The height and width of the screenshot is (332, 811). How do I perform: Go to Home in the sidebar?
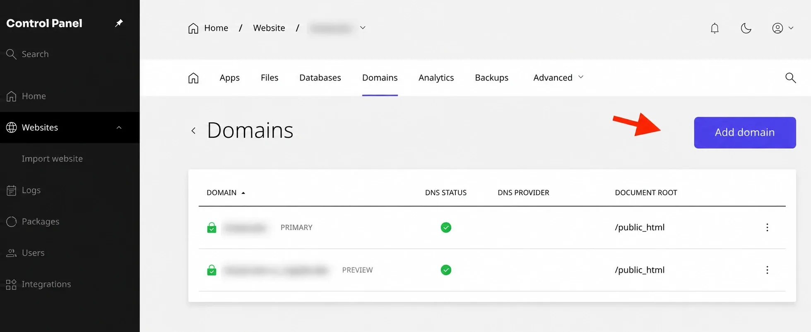[26, 96]
